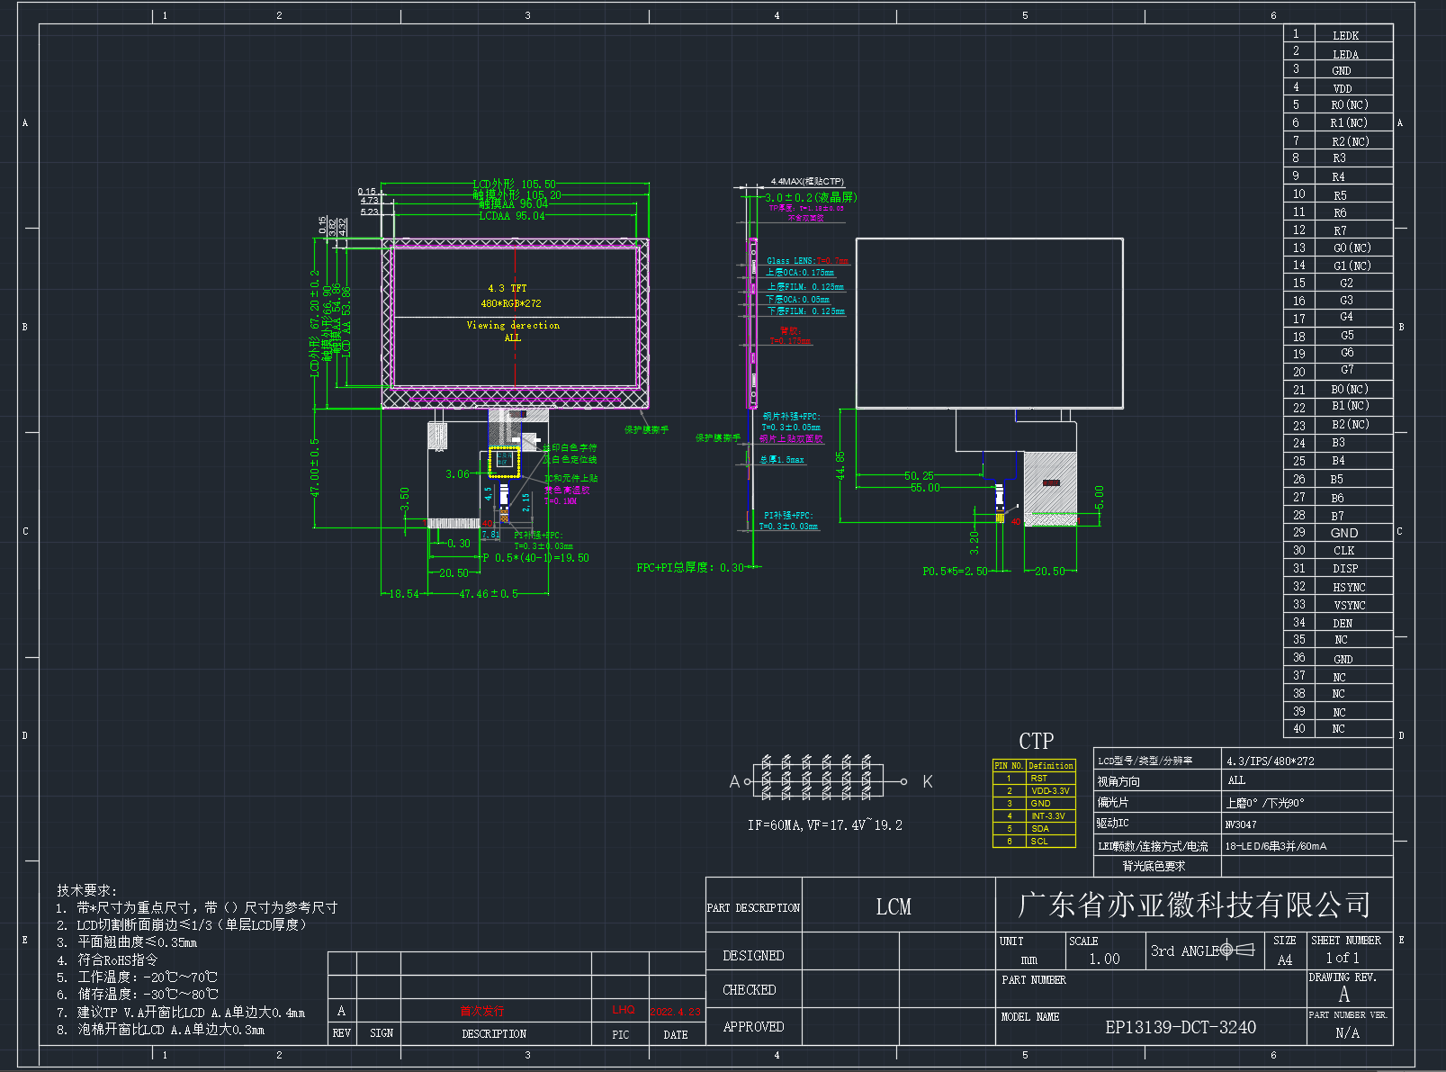Click the CLK pin entry

pyautogui.click(x=1343, y=551)
